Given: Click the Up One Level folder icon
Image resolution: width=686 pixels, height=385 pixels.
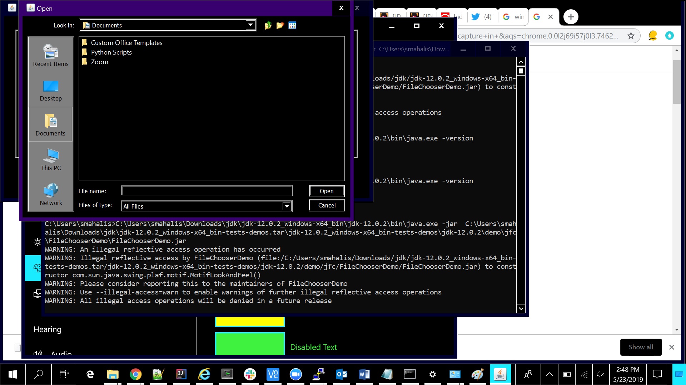Looking at the screenshot, I should coord(268,25).
